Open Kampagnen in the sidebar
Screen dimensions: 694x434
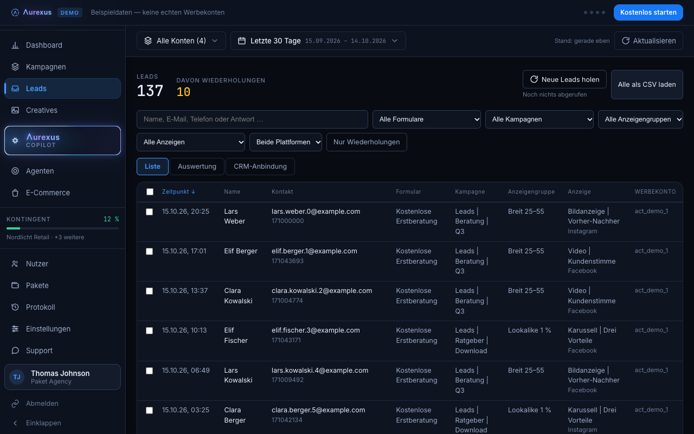point(62,67)
